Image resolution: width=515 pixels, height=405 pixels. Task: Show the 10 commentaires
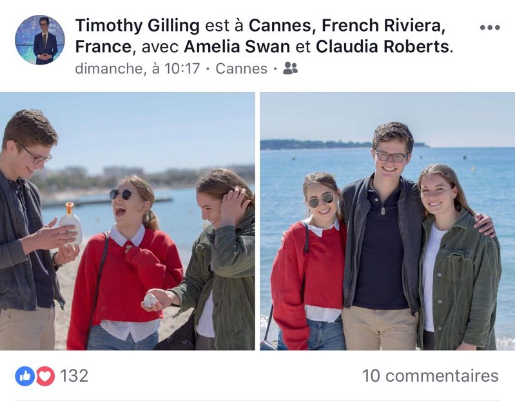click(430, 376)
